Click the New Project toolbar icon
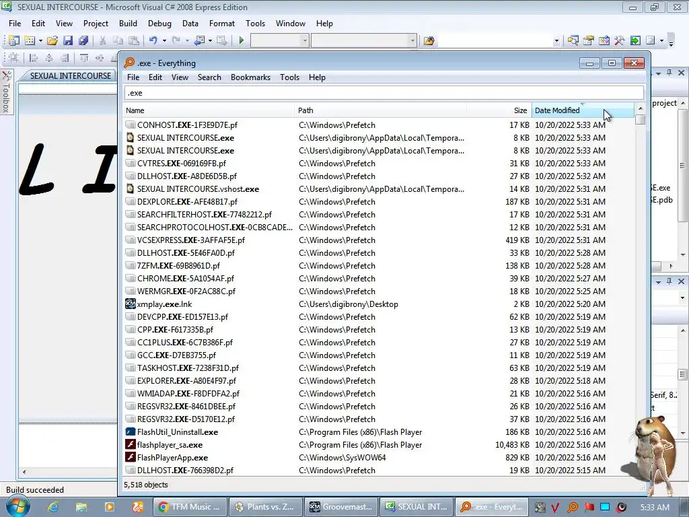The width and height of the screenshot is (689, 517). pos(13,40)
